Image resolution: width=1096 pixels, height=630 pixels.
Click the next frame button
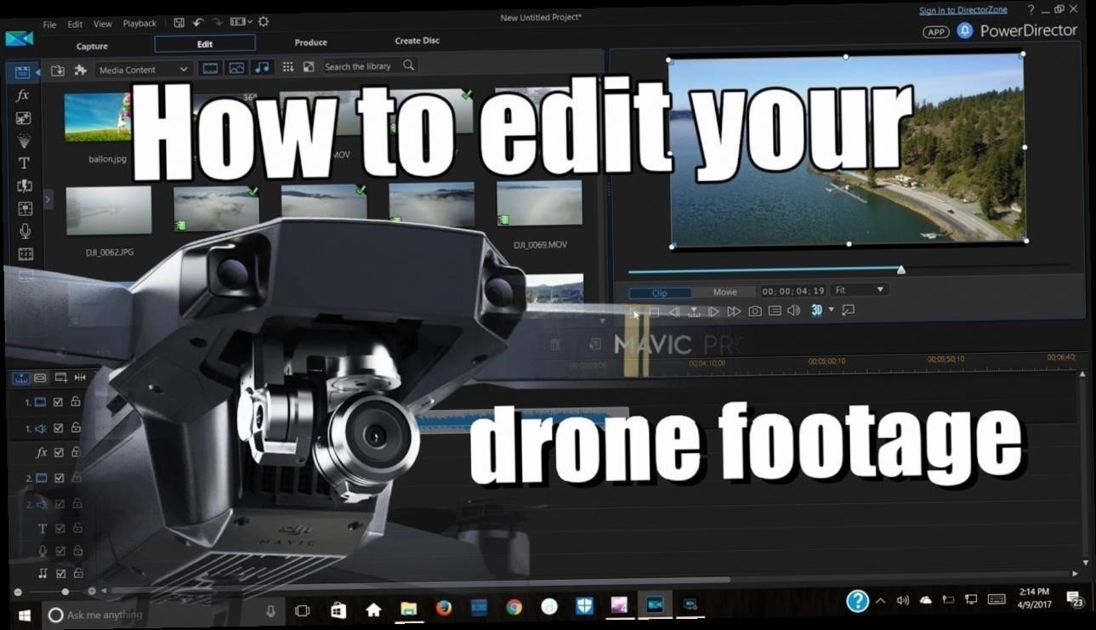click(714, 312)
